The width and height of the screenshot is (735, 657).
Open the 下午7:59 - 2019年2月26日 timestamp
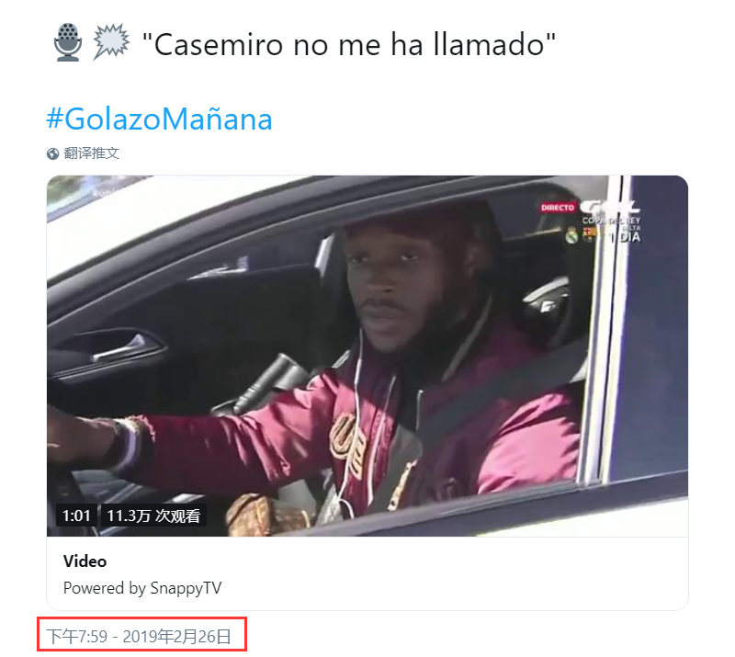click(139, 637)
